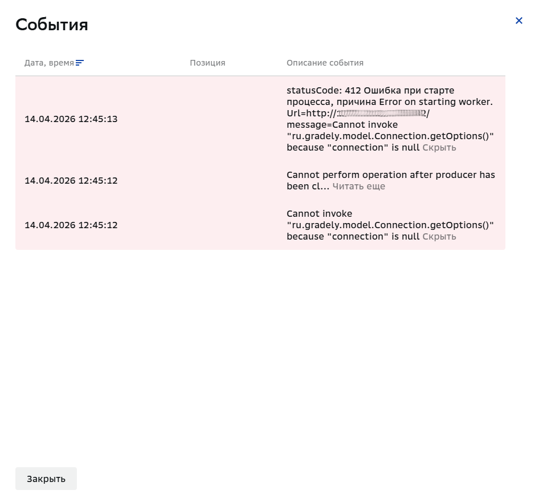The image size is (543, 498).
Task: Click the sort icon next to Дата, время
Action: click(80, 63)
